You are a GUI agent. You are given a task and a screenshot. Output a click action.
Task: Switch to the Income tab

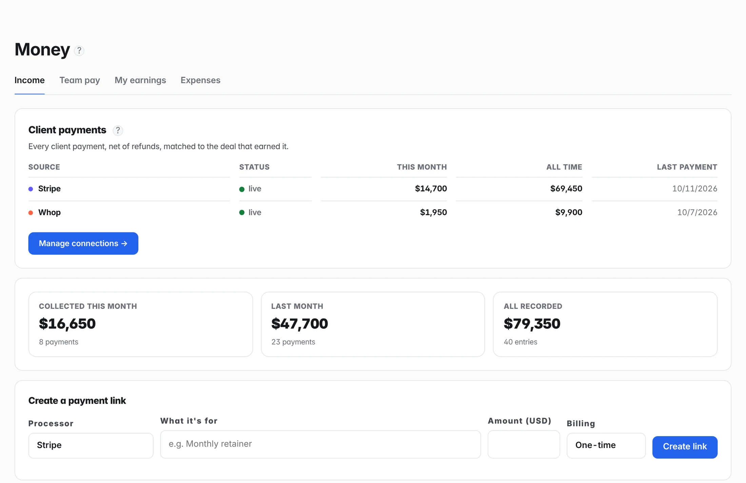pos(30,80)
